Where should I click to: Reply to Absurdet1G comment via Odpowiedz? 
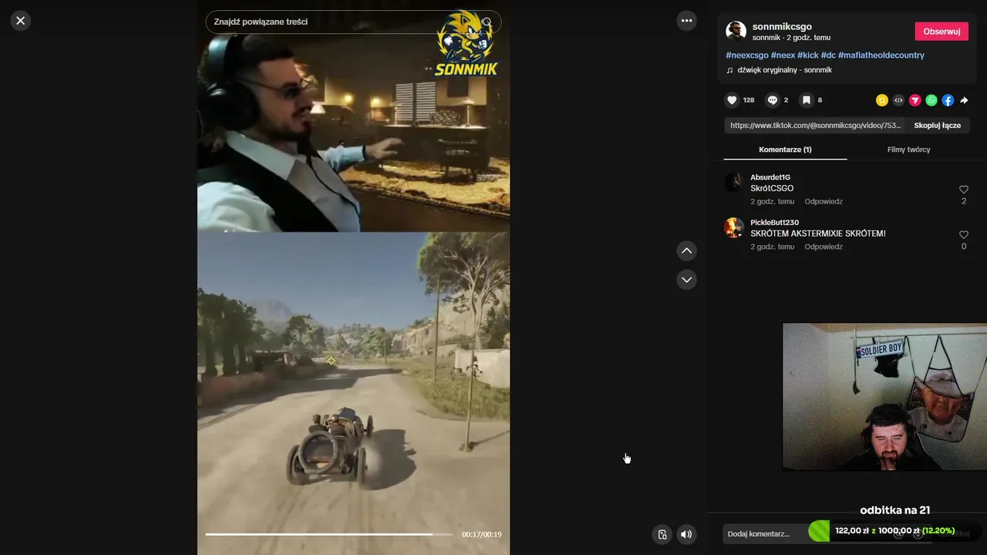[824, 202]
